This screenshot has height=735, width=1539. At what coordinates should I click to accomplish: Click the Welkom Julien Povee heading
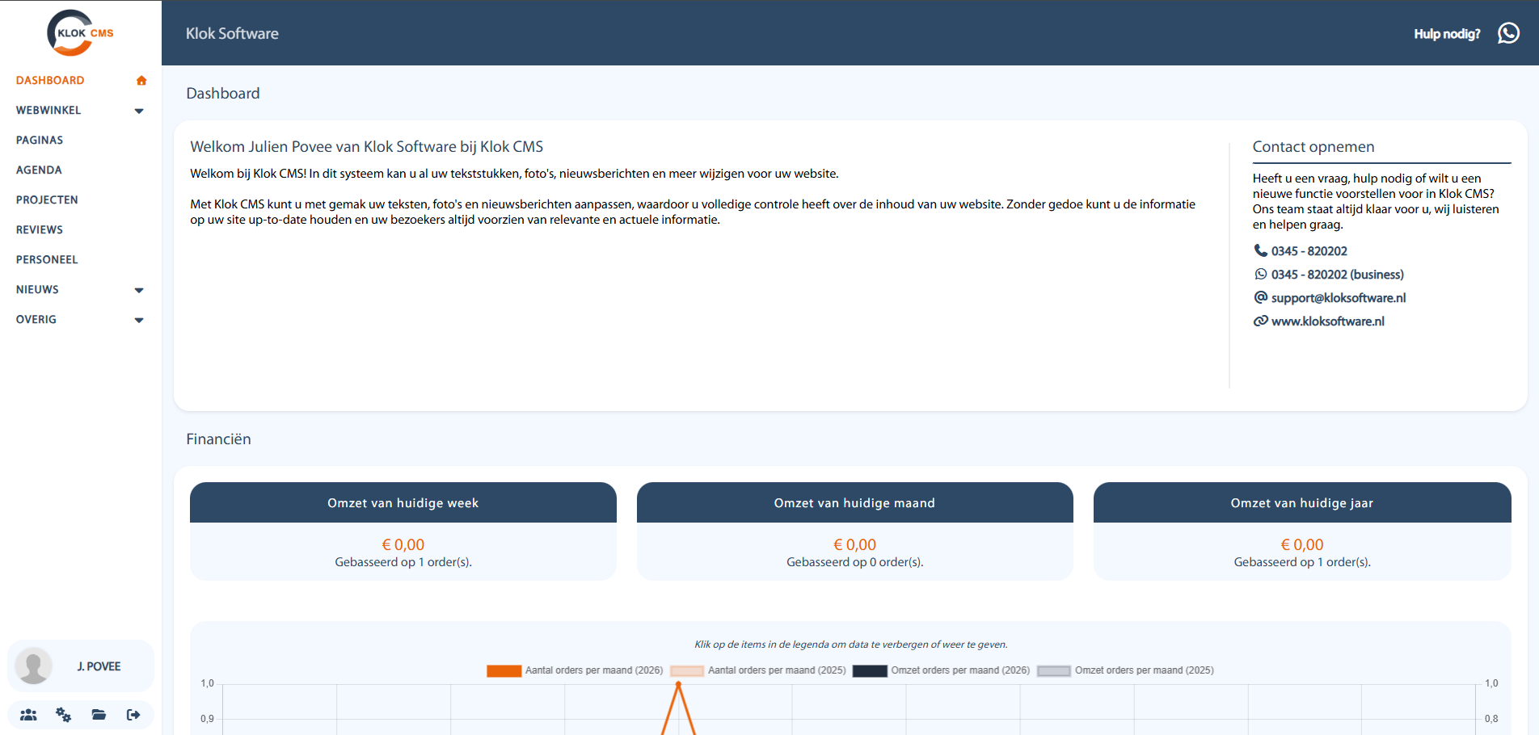(x=366, y=147)
